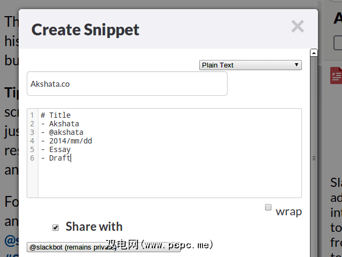Open the Plain Text syntax dropdown

pos(251,65)
